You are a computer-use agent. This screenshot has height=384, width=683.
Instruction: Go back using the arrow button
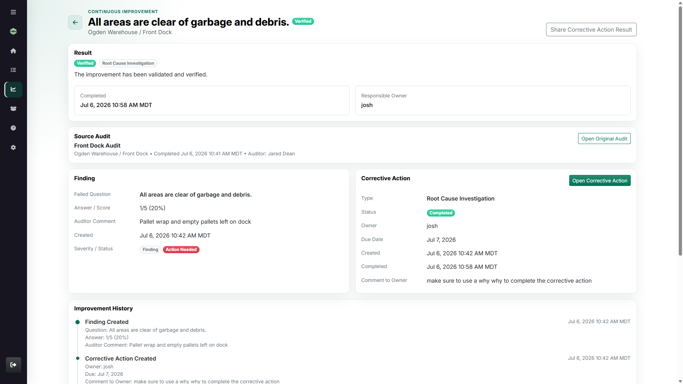(75, 22)
